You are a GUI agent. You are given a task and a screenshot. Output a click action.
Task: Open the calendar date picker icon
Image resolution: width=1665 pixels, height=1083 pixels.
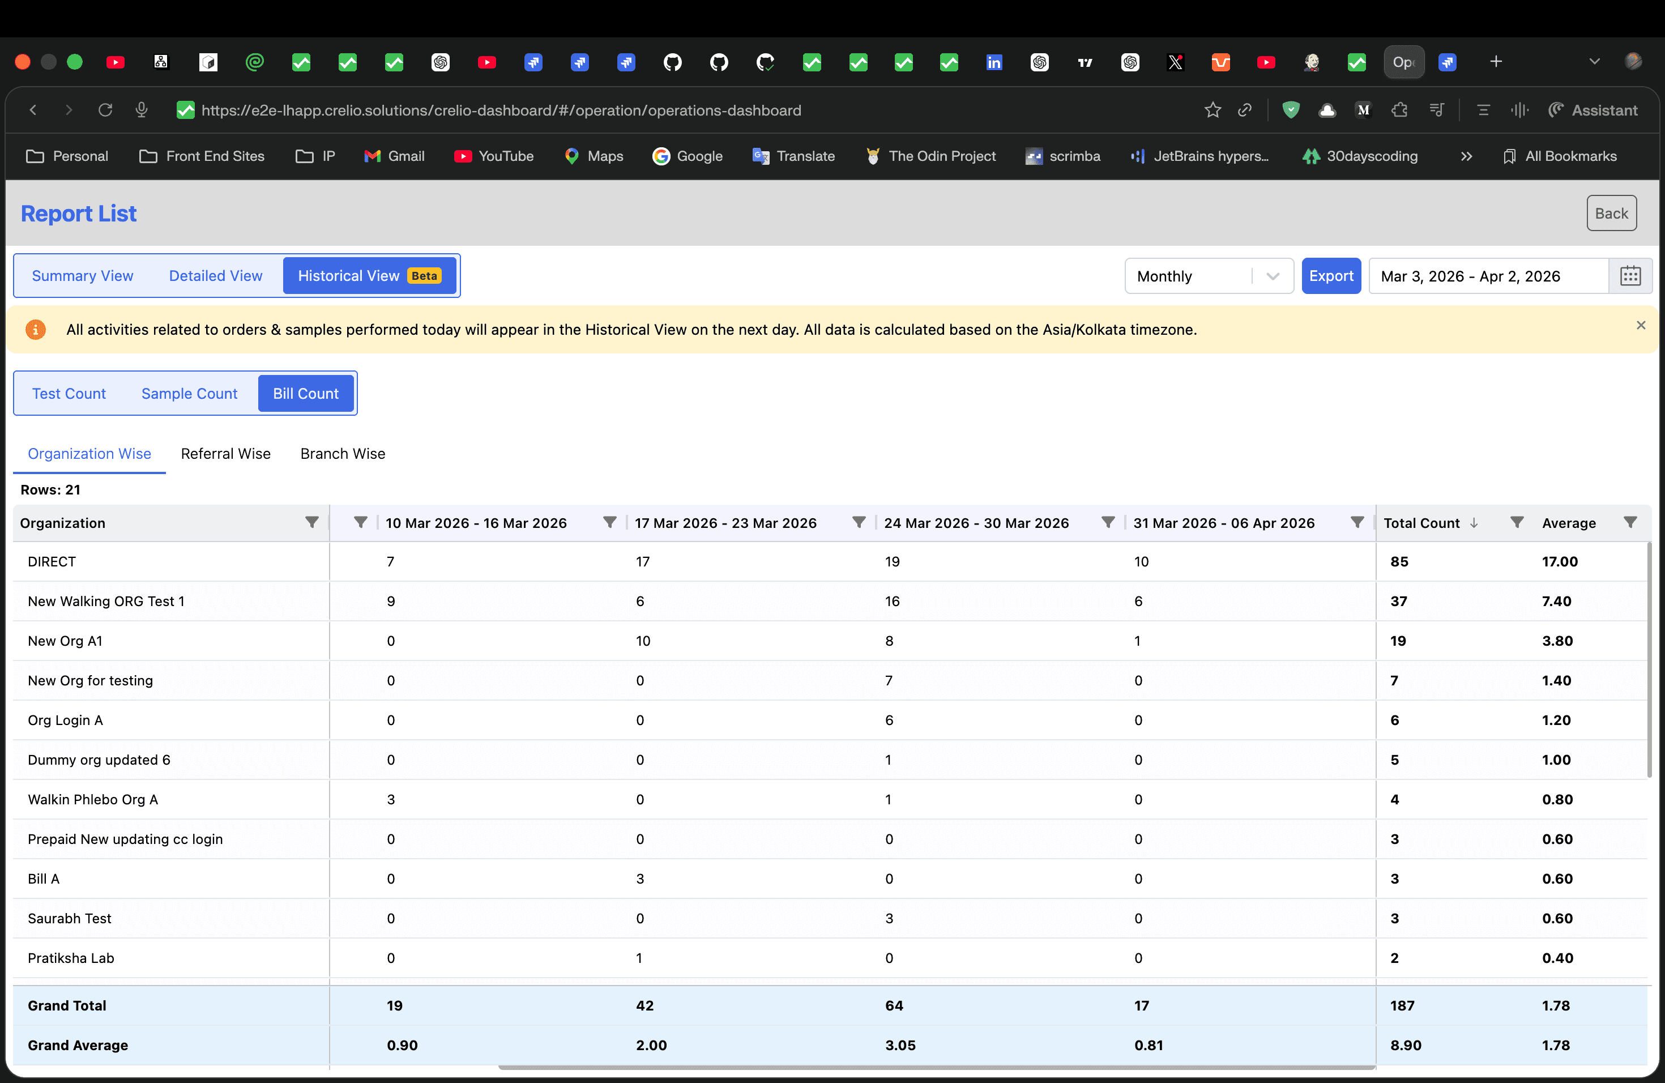point(1630,276)
